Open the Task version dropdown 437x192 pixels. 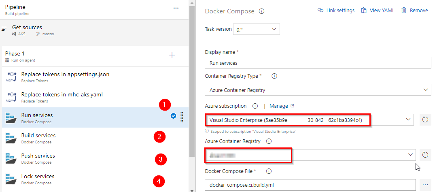(x=257, y=29)
